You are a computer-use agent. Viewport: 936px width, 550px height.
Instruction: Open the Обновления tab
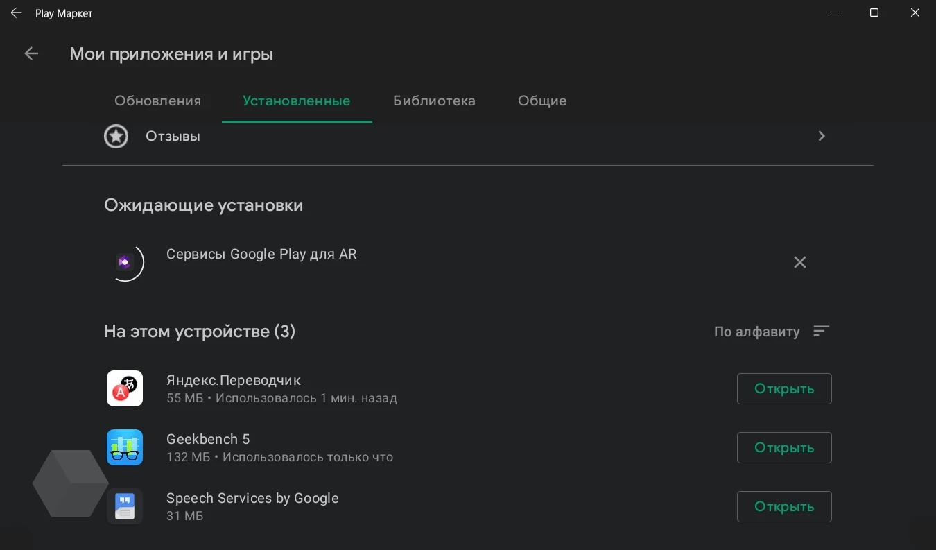(x=158, y=101)
